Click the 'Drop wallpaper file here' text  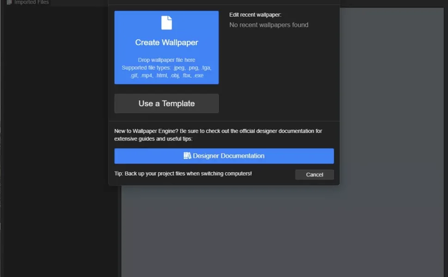166,60
